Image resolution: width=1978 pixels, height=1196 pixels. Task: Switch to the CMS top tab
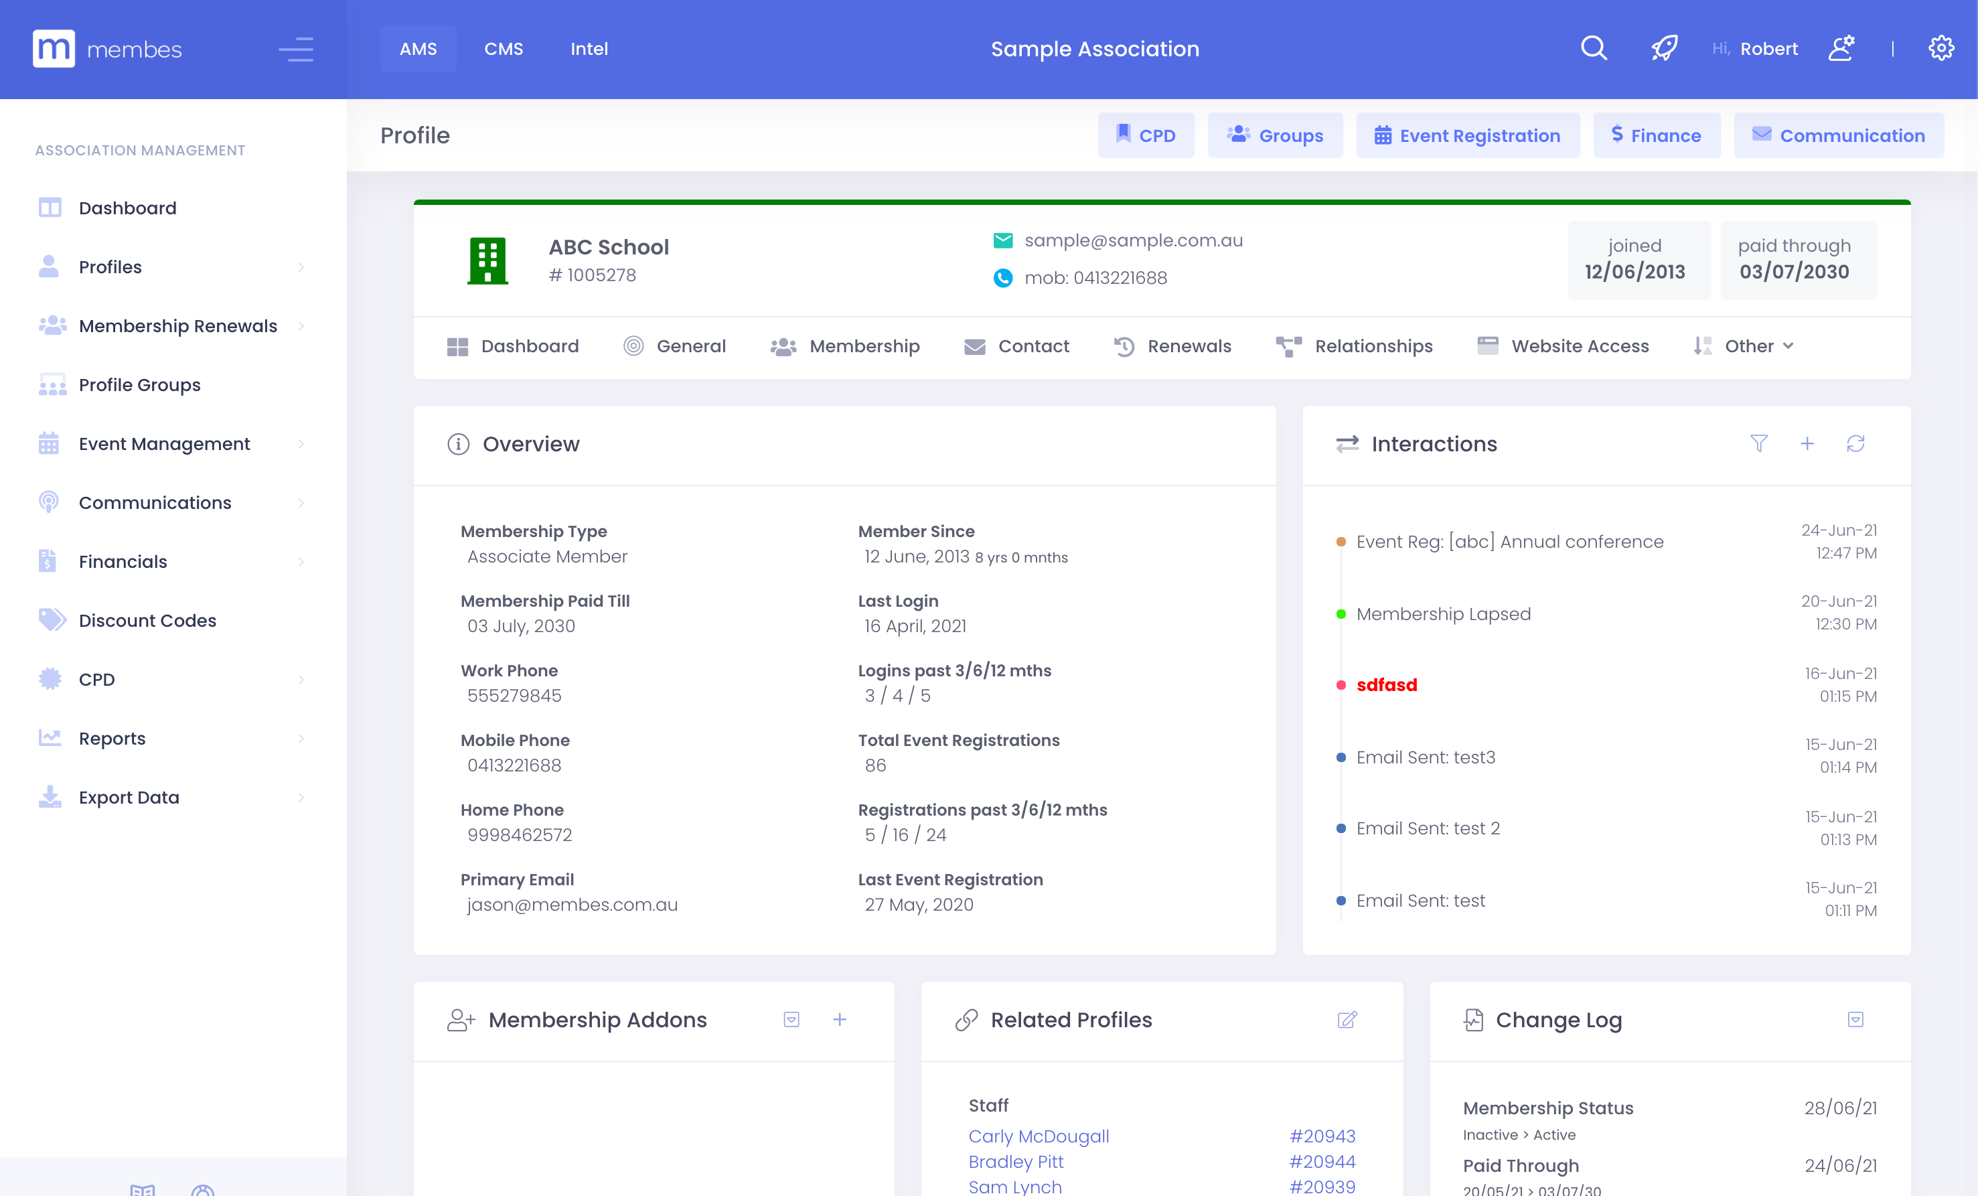click(x=504, y=49)
